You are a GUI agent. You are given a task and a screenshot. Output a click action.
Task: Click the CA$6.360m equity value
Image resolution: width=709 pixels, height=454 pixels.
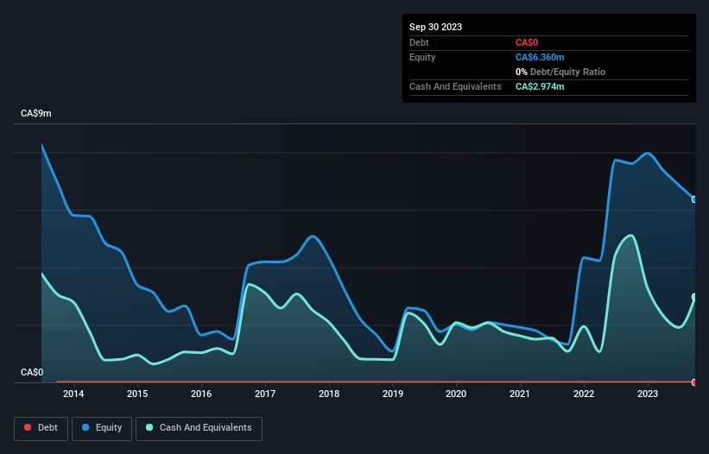pos(540,57)
